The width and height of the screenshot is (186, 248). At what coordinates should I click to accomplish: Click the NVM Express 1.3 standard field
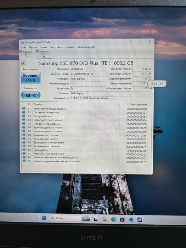click(111, 93)
